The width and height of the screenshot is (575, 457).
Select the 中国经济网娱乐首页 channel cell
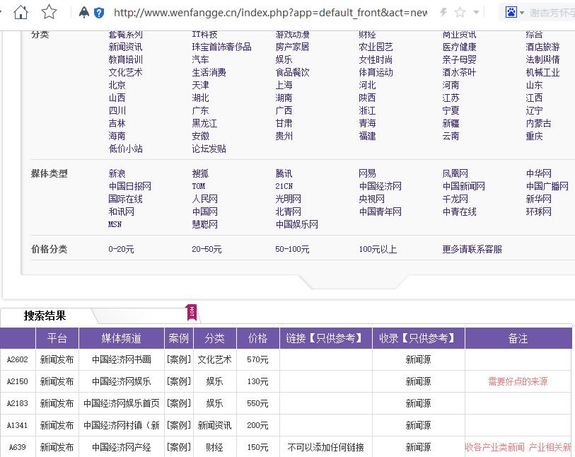point(122,403)
